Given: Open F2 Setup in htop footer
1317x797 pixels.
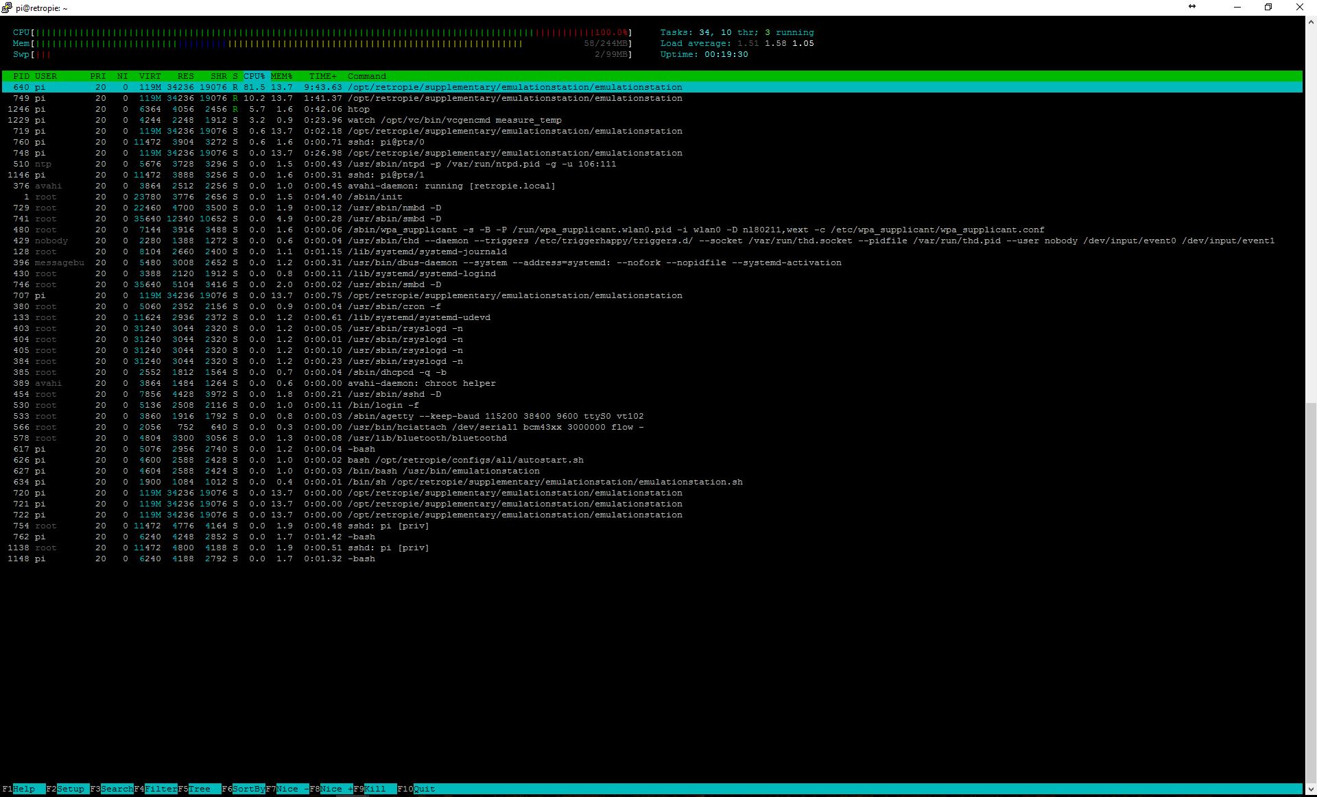Looking at the screenshot, I should [70, 789].
